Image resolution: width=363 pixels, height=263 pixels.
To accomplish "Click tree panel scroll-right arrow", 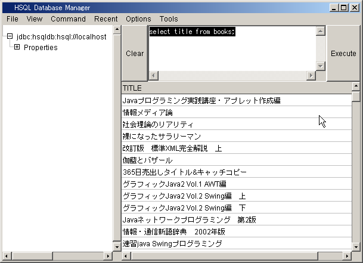I will [x=108, y=256].
